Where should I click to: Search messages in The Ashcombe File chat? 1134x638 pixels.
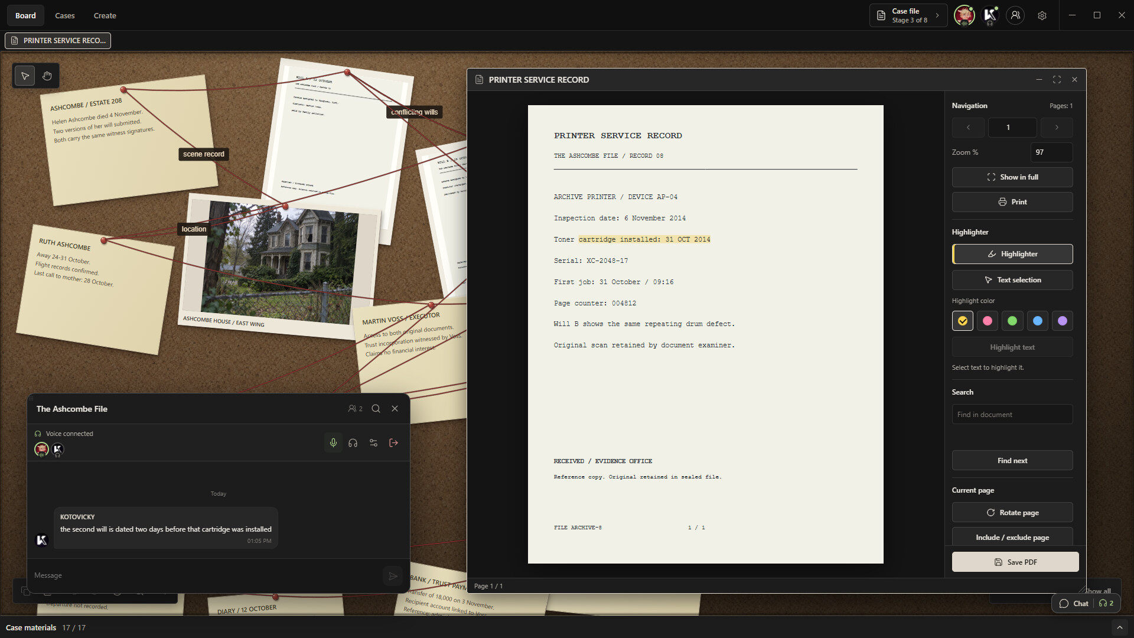376,409
